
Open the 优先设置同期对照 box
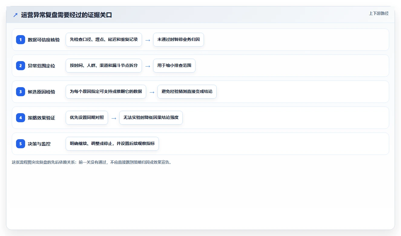(87, 118)
